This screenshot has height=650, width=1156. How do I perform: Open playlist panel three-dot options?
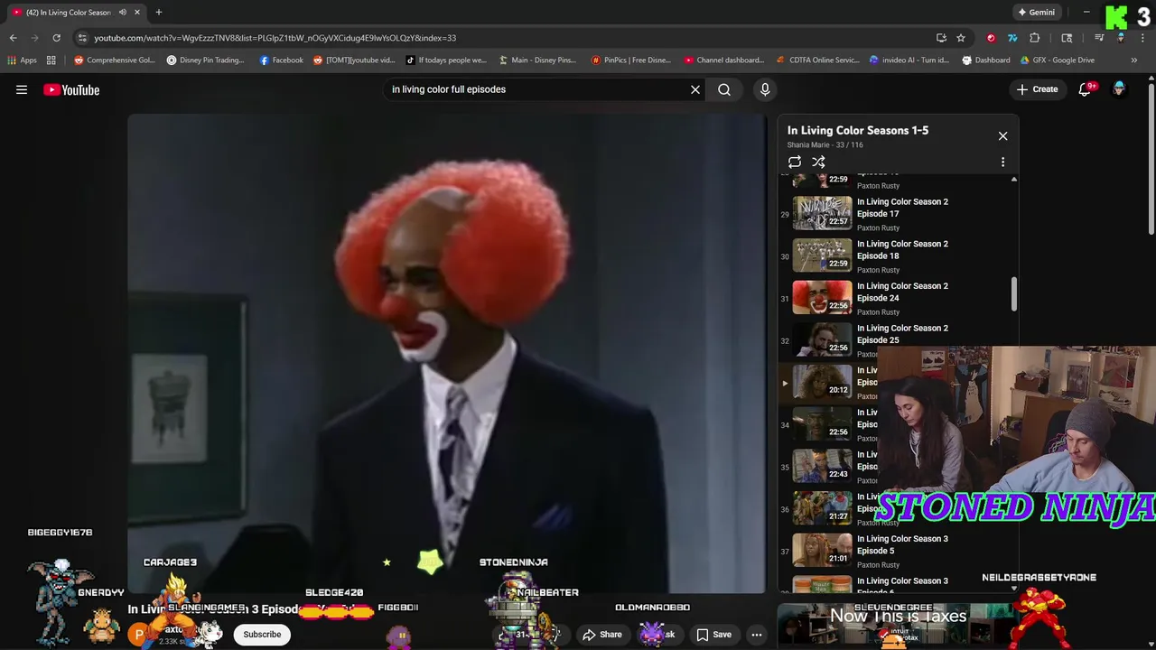[x=1002, y=162]
